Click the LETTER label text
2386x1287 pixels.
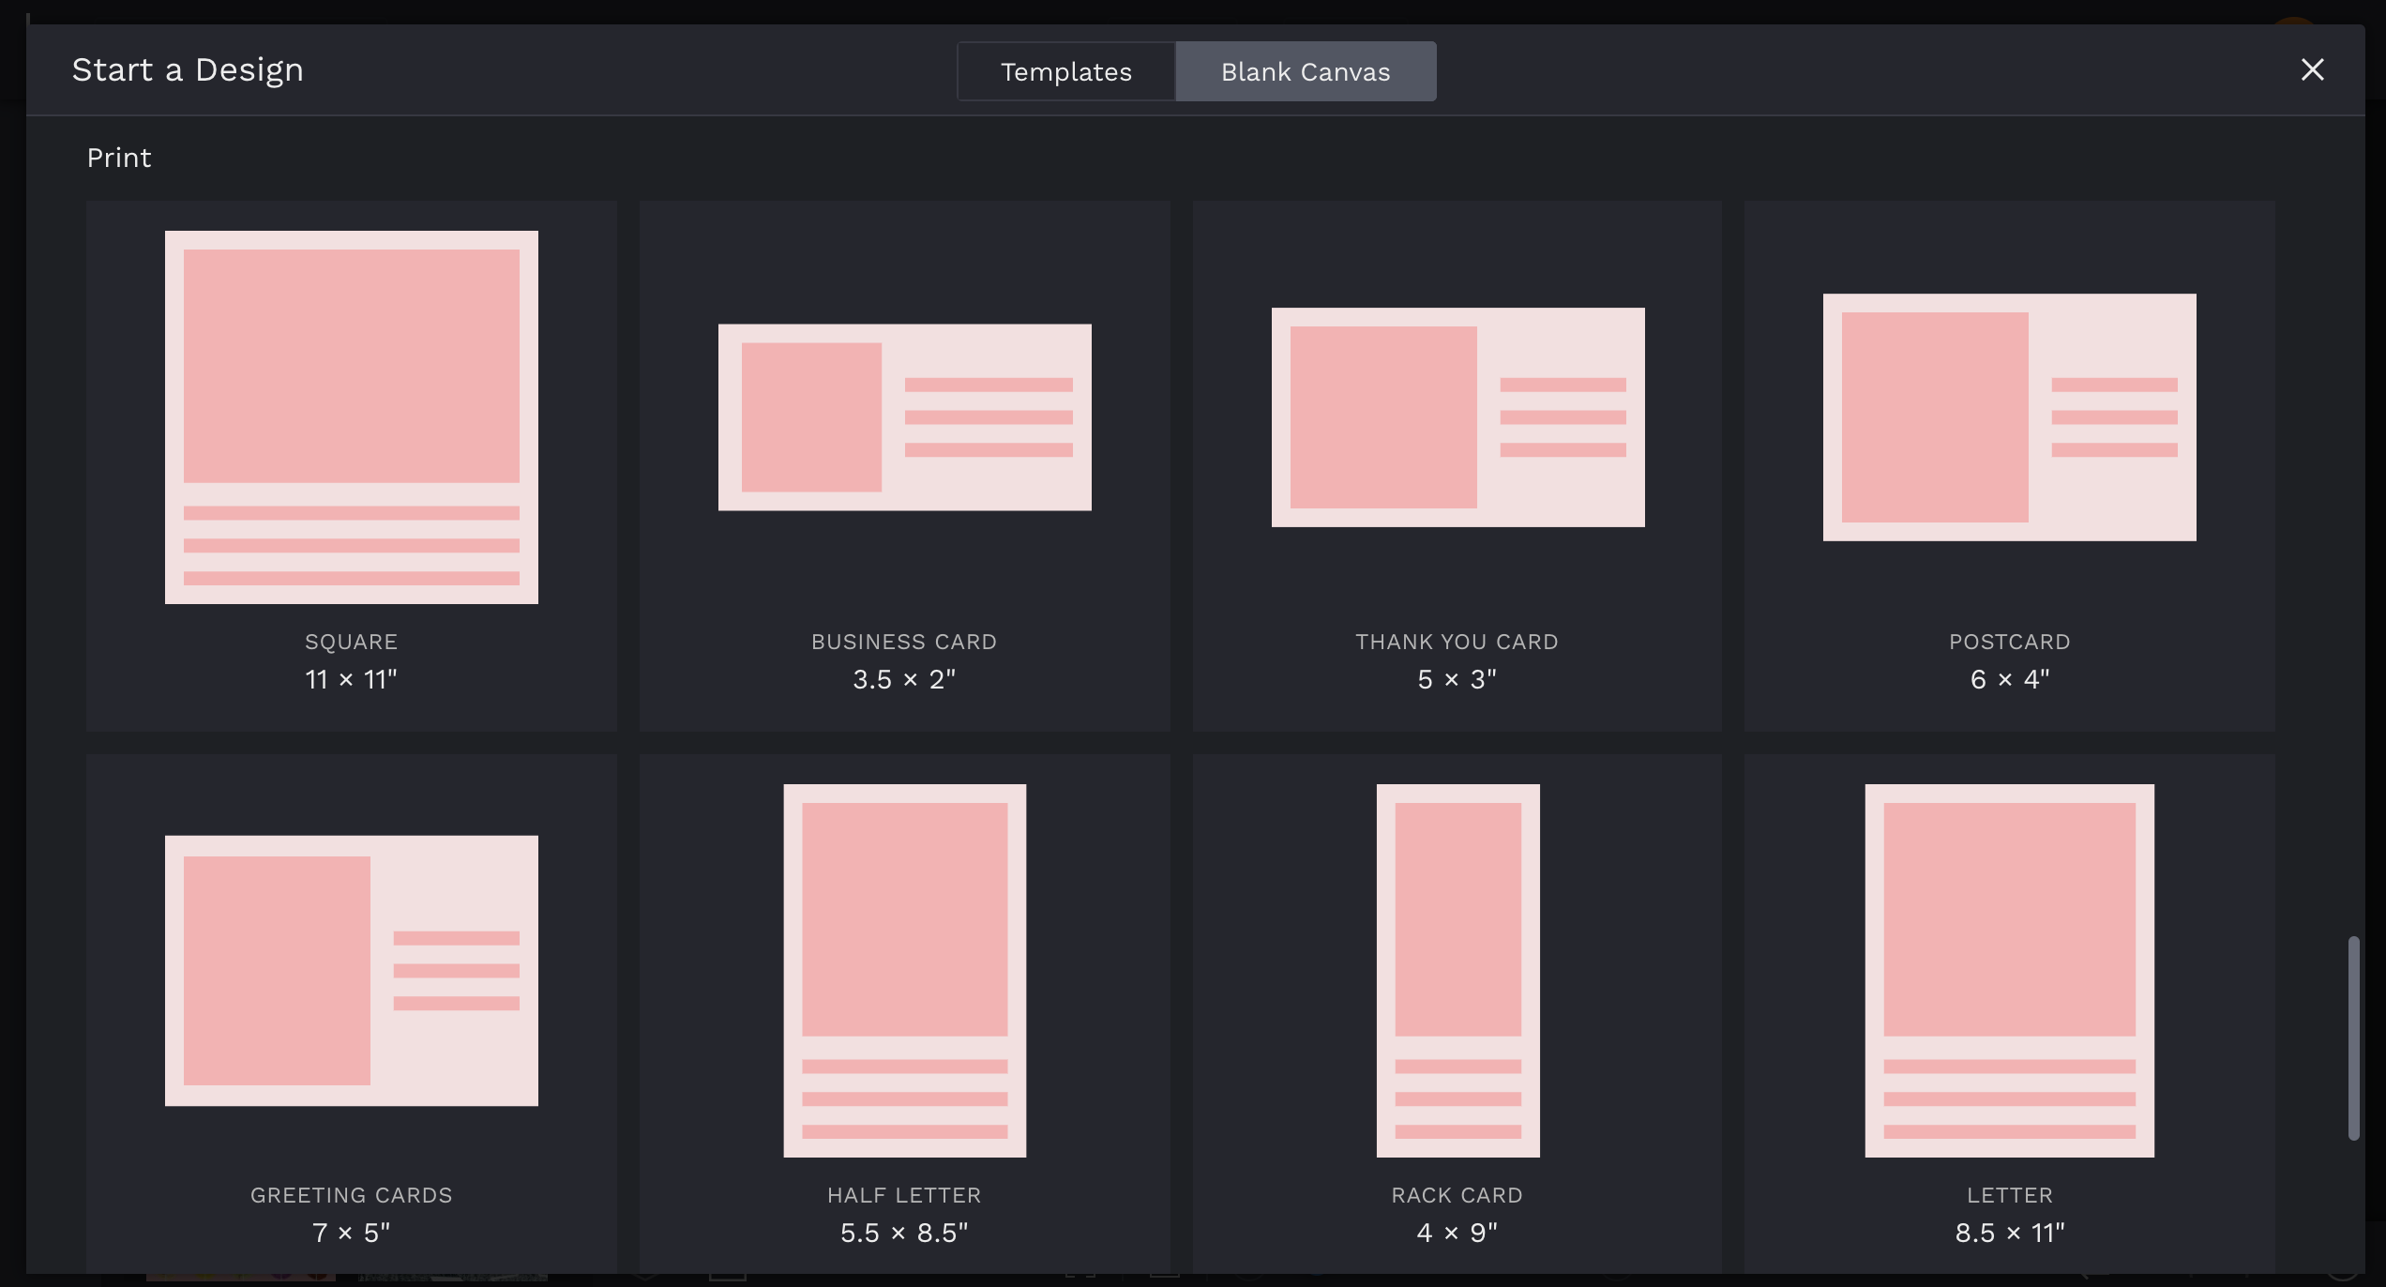pyautogui.click(x=2010, y=1195)
